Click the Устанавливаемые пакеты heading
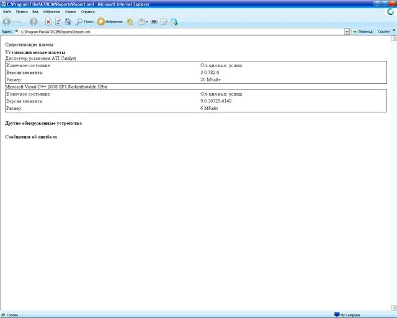397x318 pixels. tap(35, 52)
